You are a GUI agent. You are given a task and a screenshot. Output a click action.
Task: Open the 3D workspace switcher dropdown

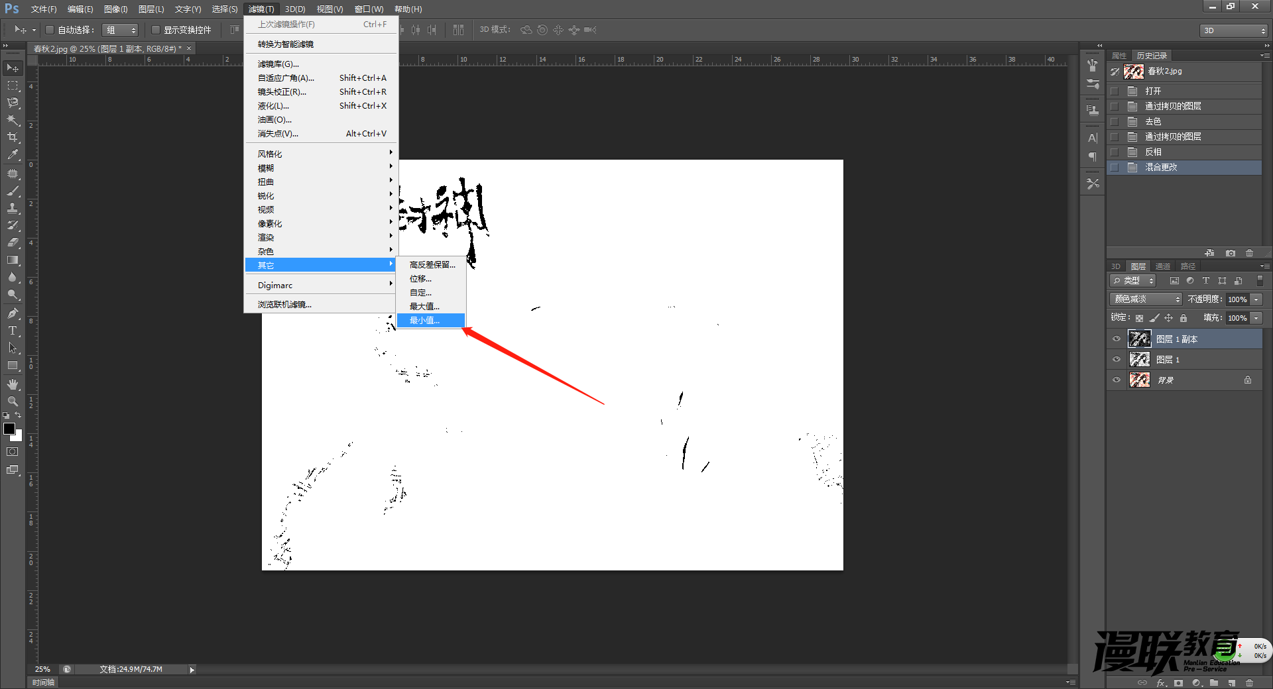pos(1234,30)
